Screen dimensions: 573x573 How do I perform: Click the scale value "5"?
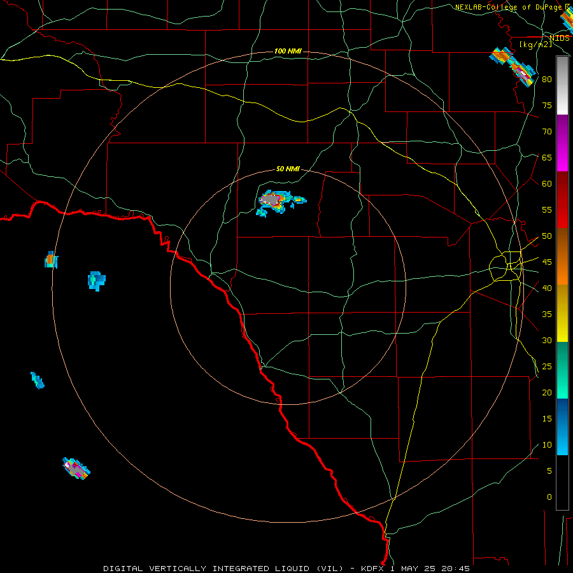coord(549,471)
